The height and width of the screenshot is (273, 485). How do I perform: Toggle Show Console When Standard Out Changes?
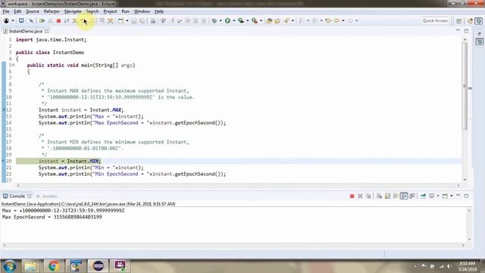[x=404, y=196]
